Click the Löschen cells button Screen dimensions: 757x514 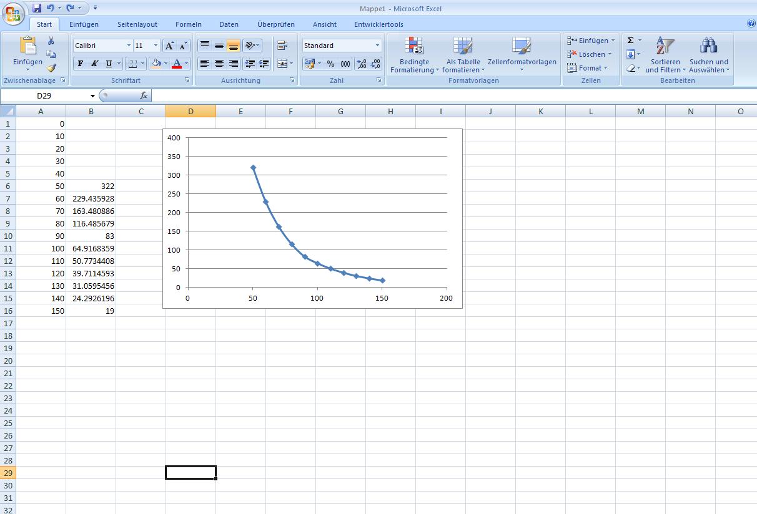[x=590, y=54]
